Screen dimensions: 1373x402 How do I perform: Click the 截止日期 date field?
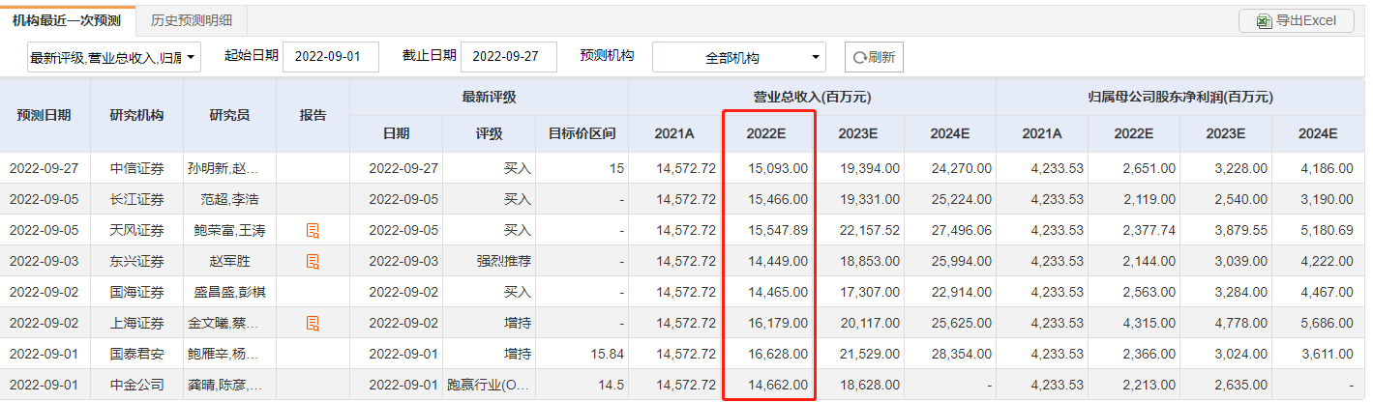[509, 57]
